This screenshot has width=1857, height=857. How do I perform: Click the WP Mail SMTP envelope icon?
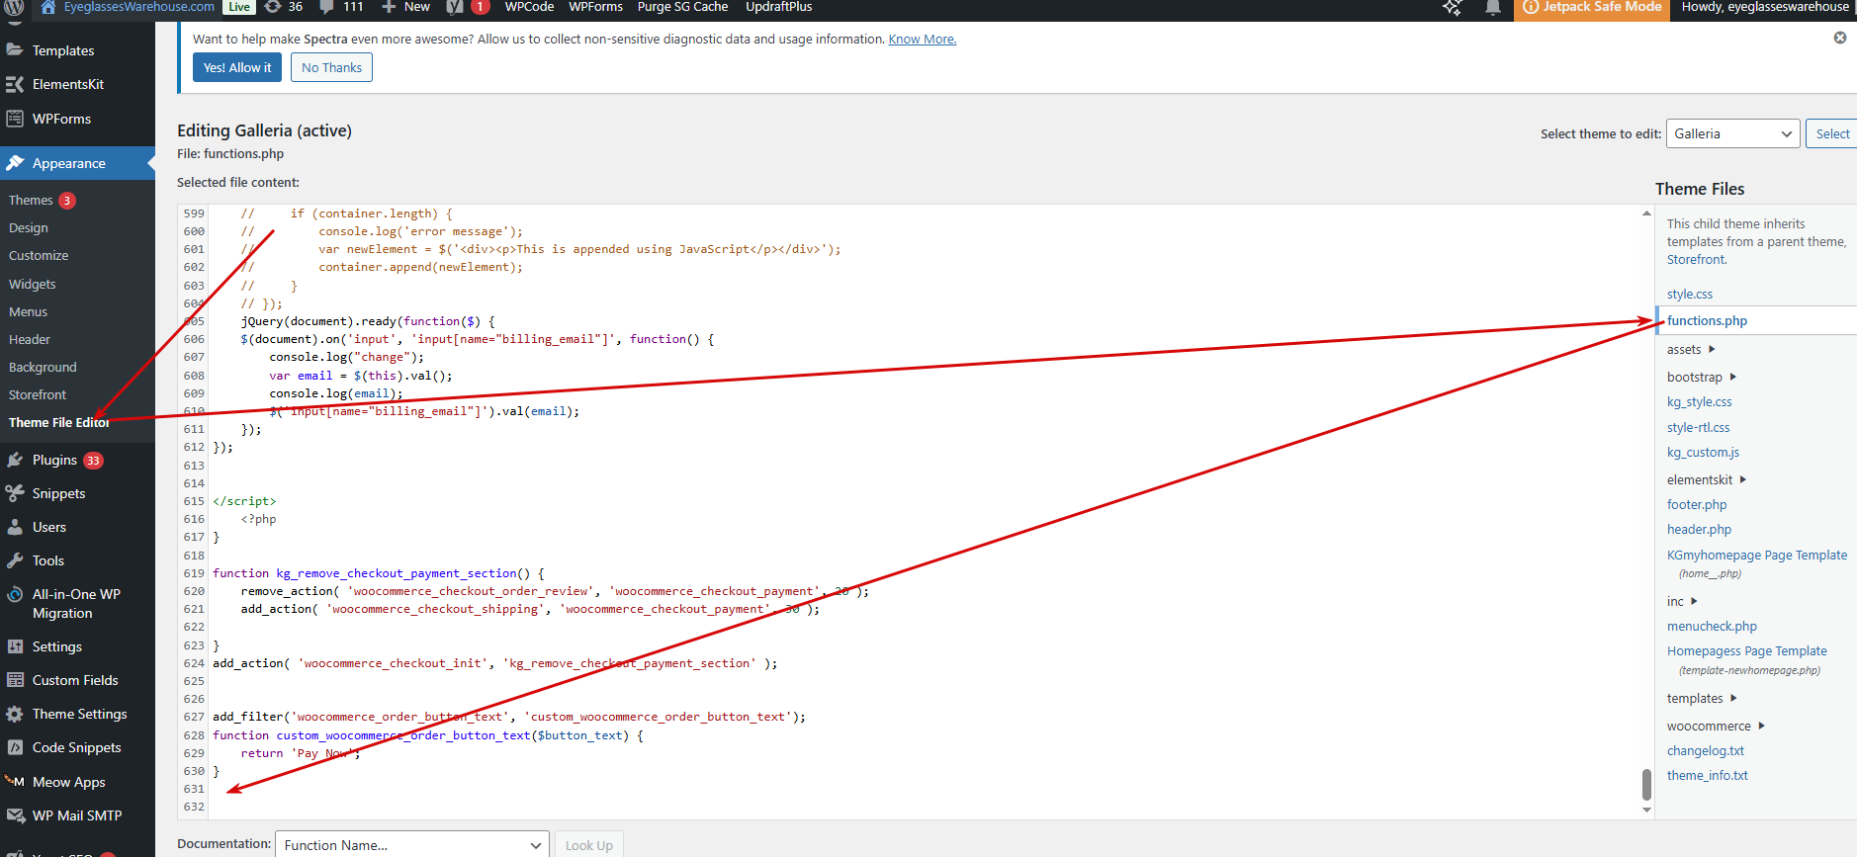point(15,815)
